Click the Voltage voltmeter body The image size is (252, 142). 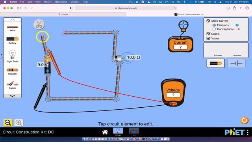pyautogui.click(x=173, y=92)
